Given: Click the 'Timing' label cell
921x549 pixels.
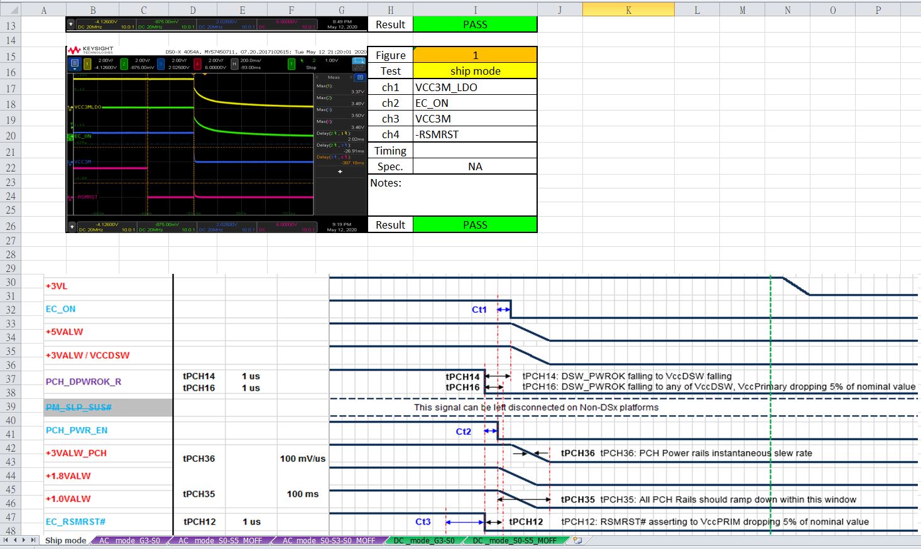Looking at the screenshot, I should click(390, 151).
